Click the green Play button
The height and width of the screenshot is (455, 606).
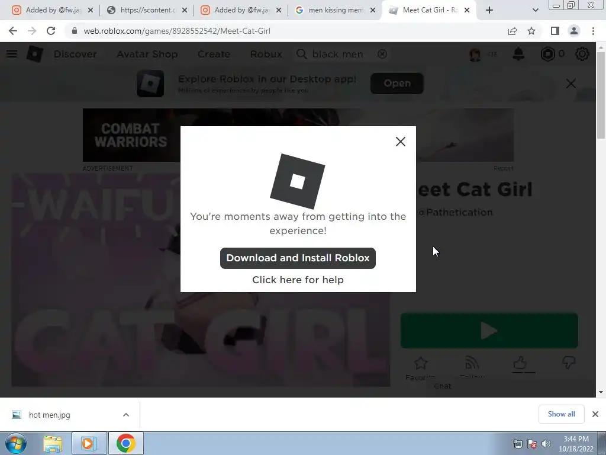point(489,331)
